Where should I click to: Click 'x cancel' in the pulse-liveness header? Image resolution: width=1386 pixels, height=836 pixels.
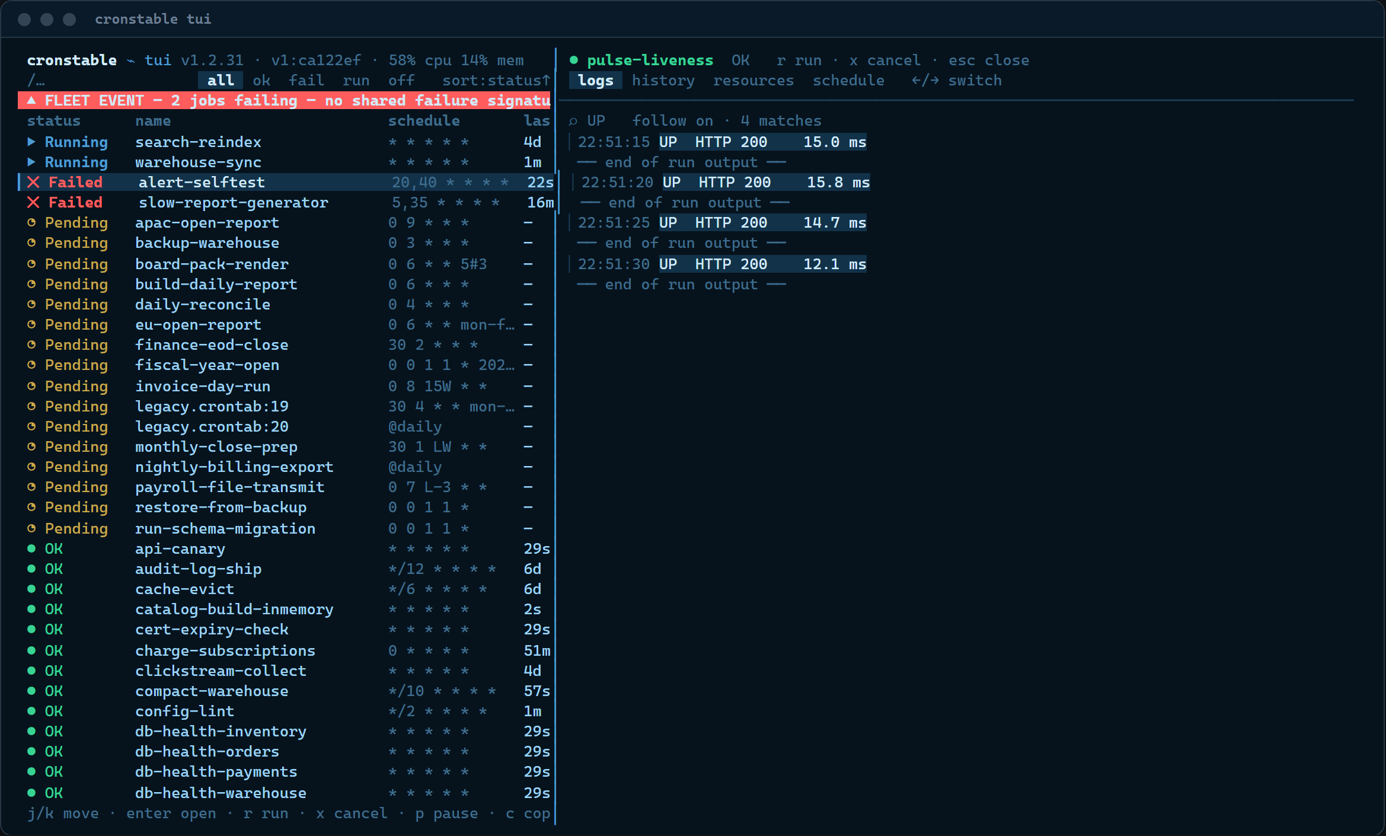click(885, 60)
